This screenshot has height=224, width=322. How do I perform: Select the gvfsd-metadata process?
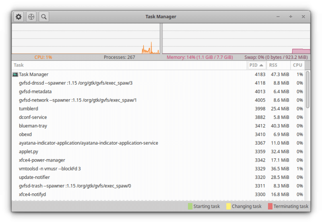(x=158, y=92)
